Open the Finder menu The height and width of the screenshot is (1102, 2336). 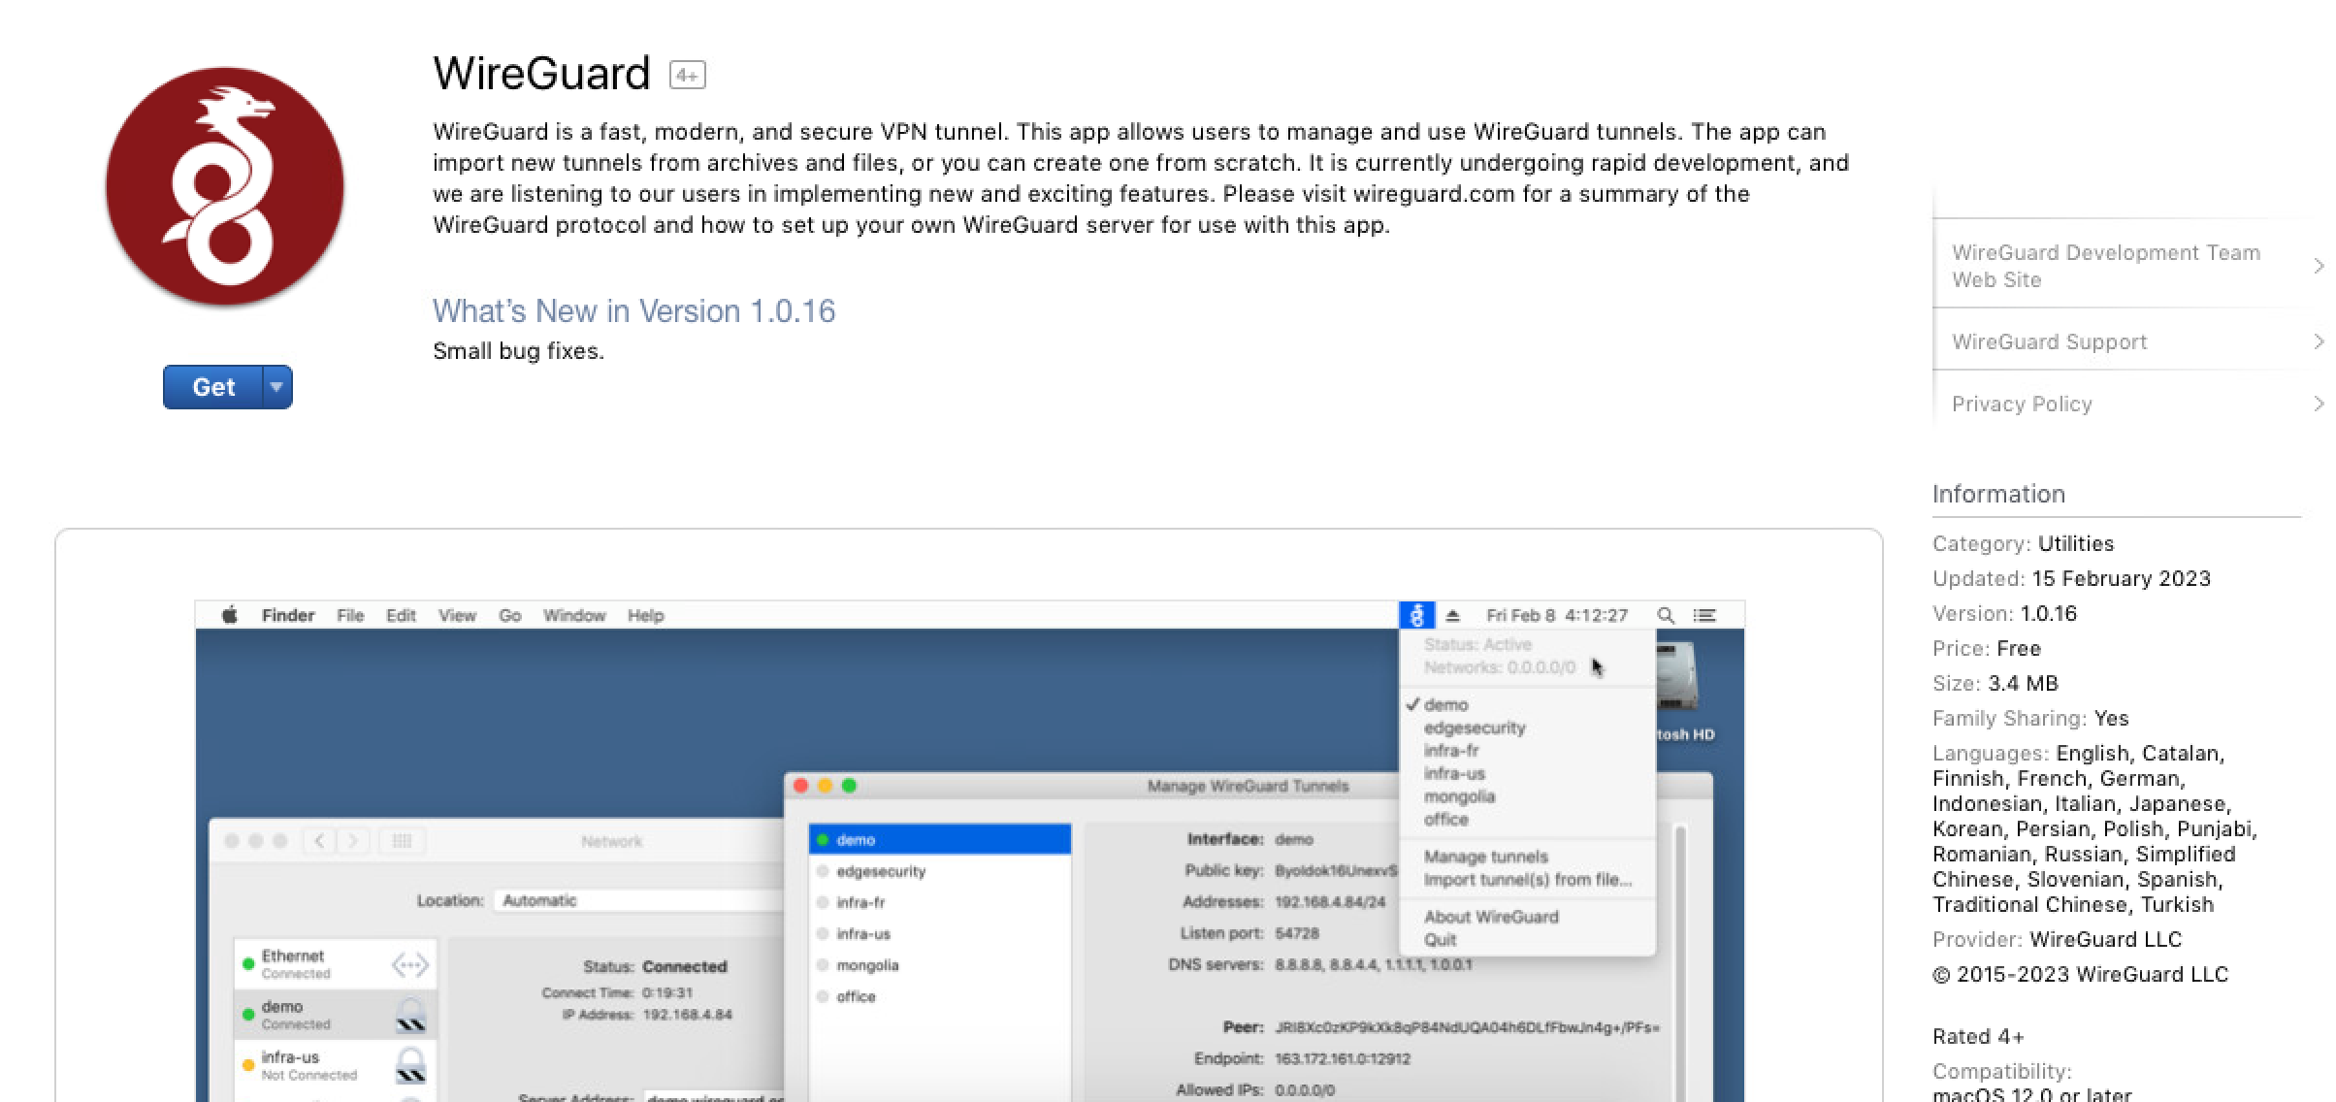[x=288, y=615]
